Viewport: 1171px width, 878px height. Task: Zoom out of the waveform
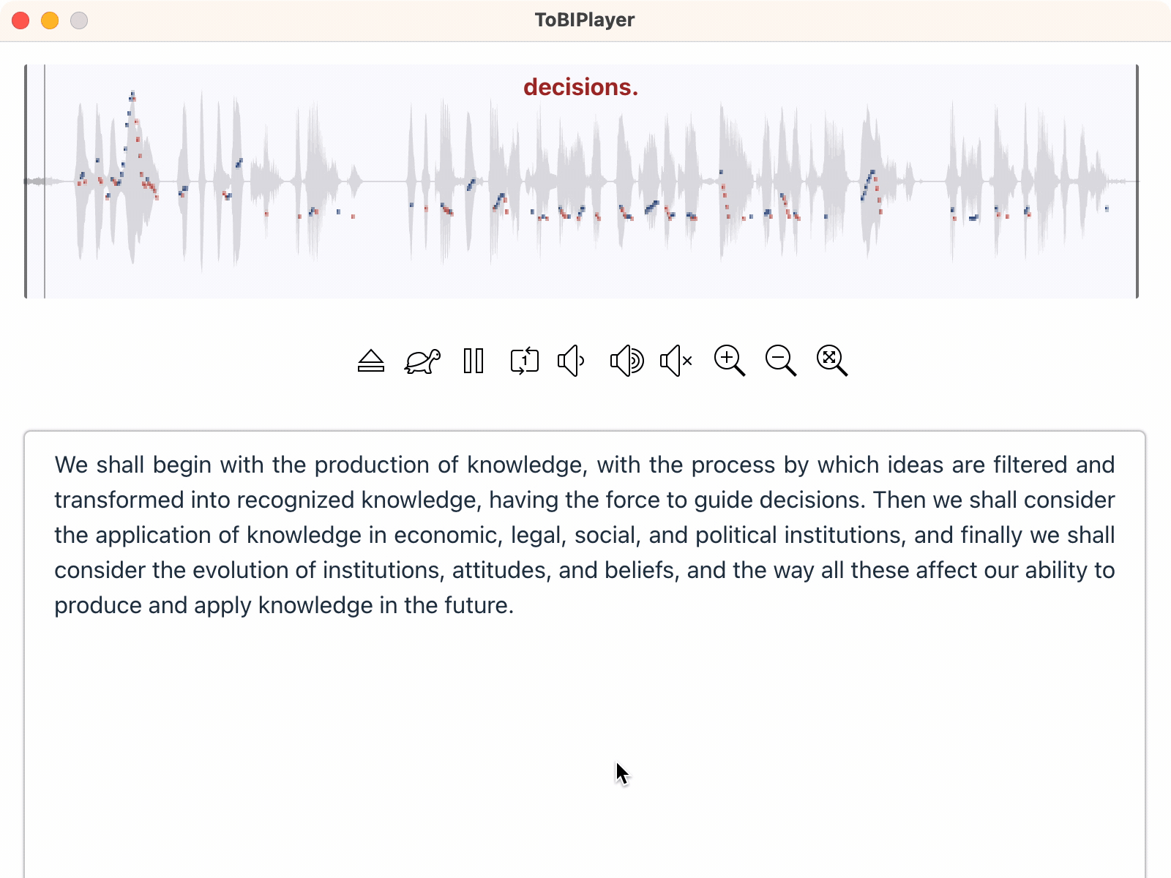[780, 361]
